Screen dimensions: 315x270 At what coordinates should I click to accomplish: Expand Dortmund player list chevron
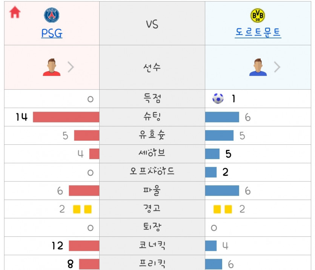[x=277, y=67]
